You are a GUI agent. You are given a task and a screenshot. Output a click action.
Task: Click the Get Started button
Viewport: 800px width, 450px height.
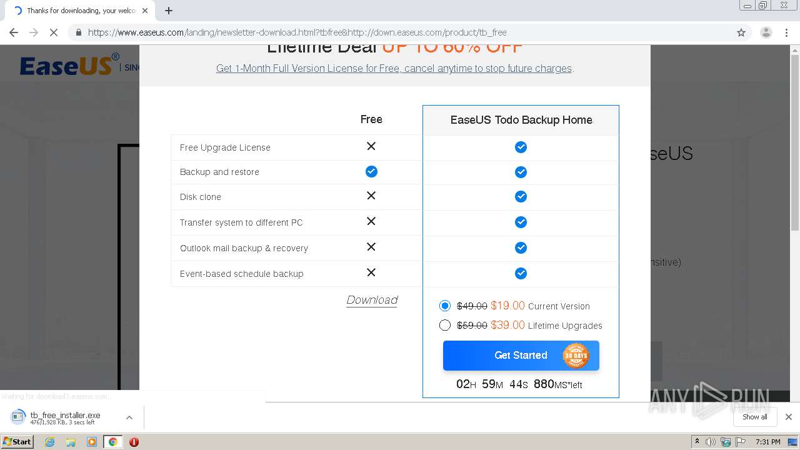(521, 355)
